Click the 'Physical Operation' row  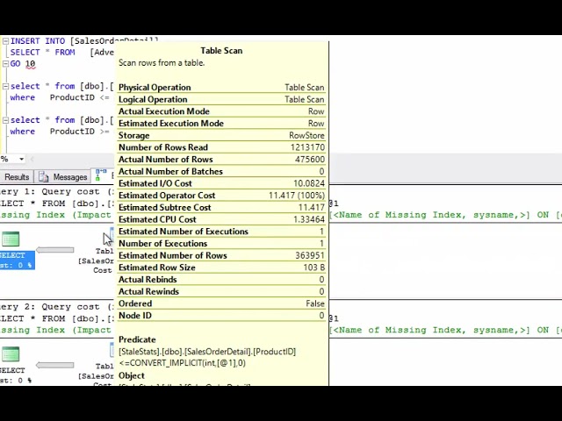[x=221, y=88]
